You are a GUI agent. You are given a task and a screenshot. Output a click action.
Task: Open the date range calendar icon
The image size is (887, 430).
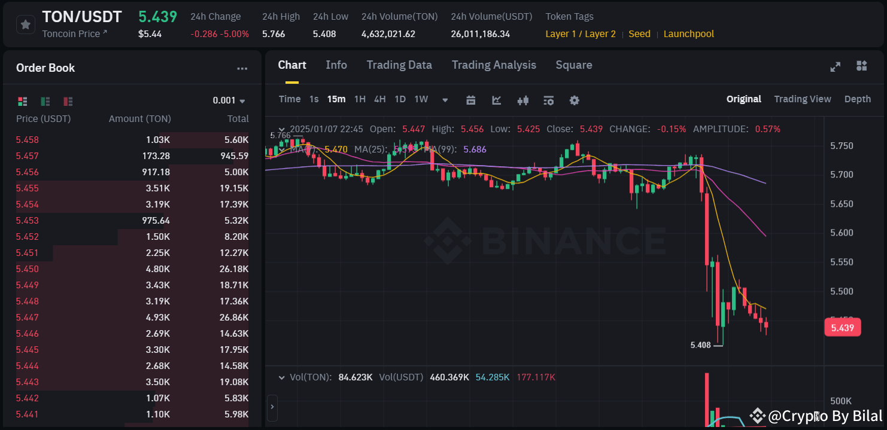[x=470, y=100]
